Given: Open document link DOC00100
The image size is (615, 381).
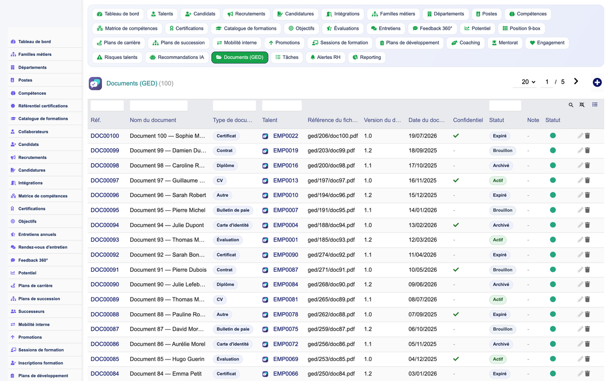Looking at the screenshot, I should click(105, 136).
